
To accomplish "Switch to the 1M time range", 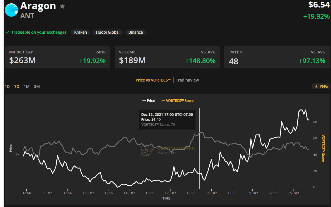I will (27, 87).
